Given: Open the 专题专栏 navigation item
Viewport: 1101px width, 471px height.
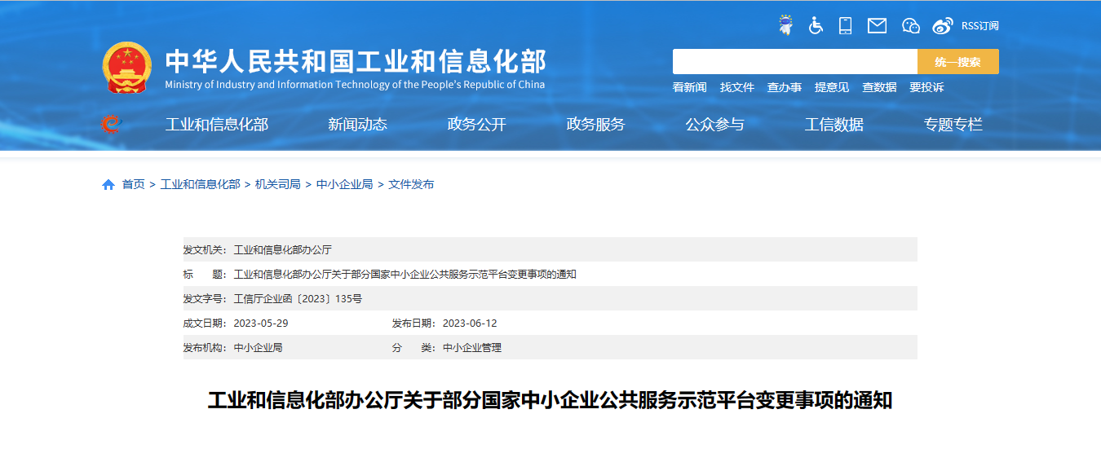Looking at the screenshot, I should [953, 125].
